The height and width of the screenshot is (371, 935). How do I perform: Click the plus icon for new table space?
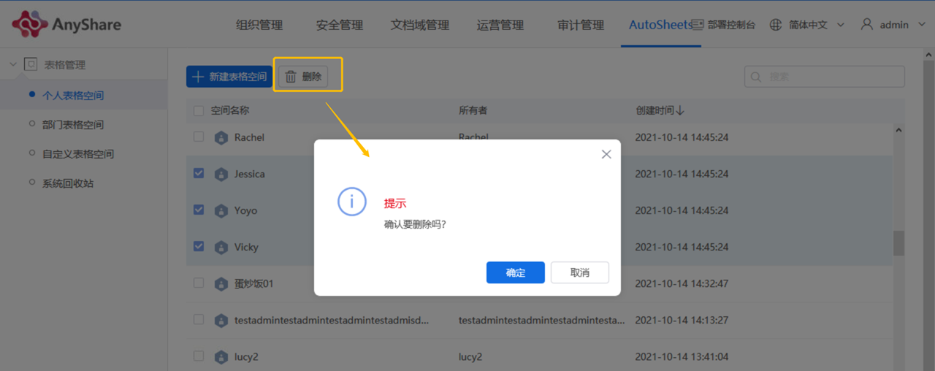pos(198,77)
